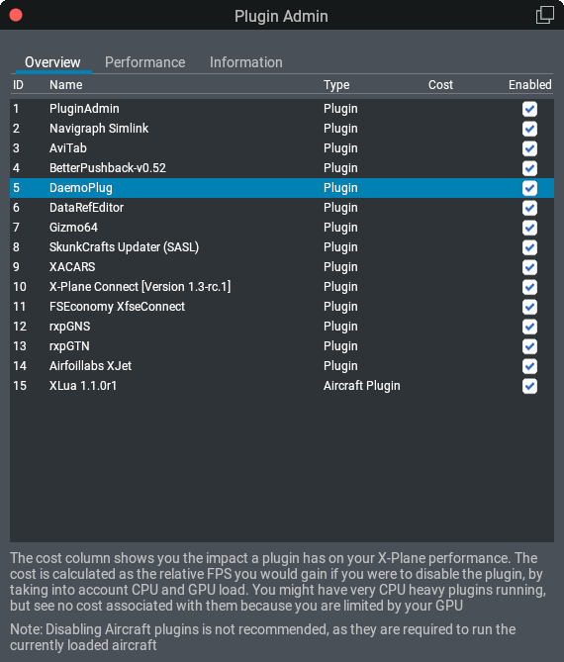
Task: Click ID number 15 cell
Action: point(20,386)
